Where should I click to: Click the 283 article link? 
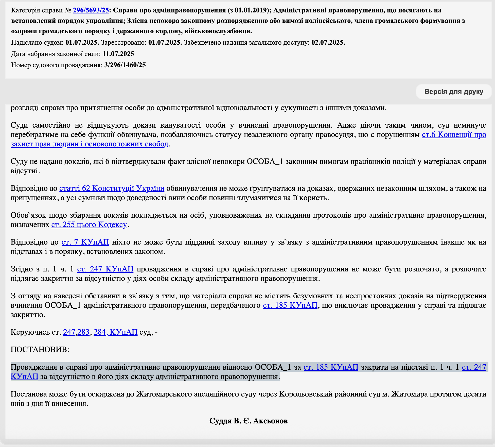coord(83,332)
